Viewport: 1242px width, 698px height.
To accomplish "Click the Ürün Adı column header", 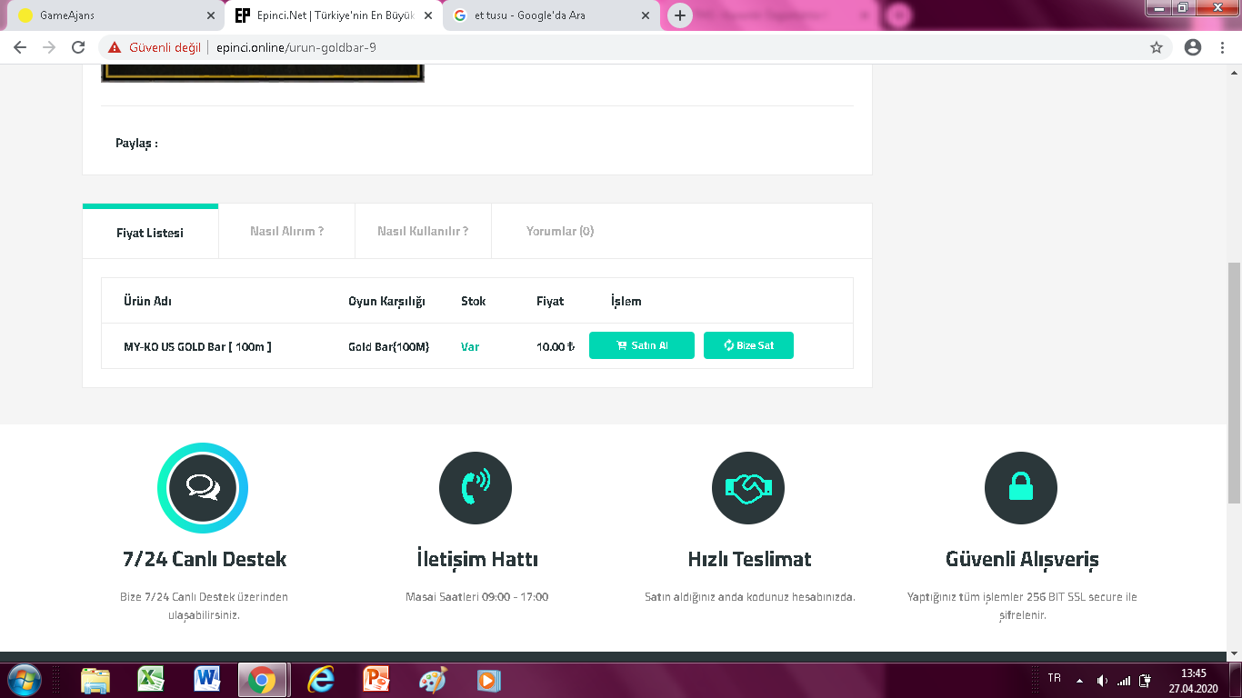I will [x=147, y=301].
